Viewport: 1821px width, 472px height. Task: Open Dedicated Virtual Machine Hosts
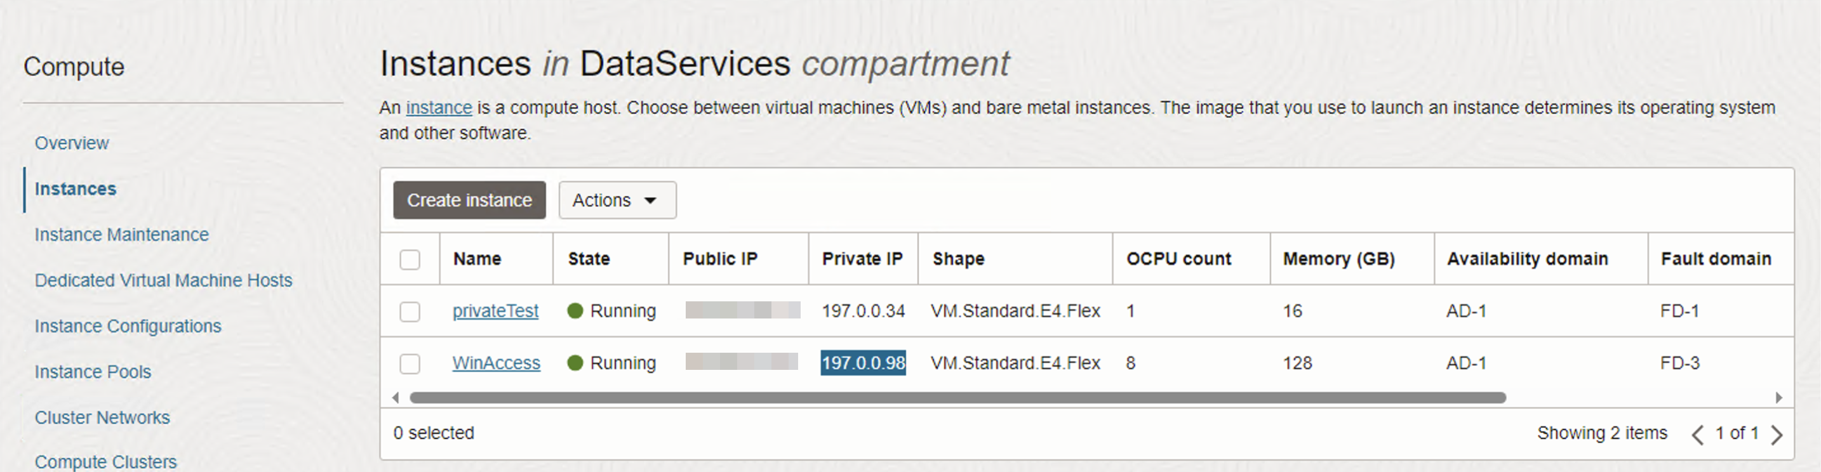[163, 280]
